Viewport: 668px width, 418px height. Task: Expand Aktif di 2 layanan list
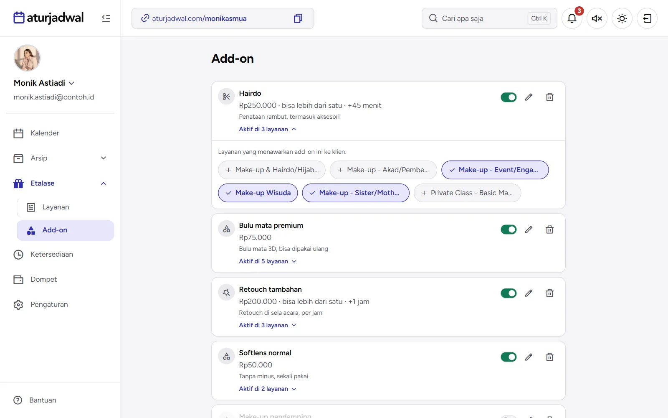[x=268, y=389]
